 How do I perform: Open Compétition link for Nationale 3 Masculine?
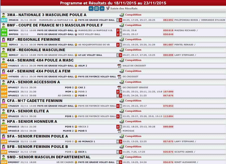click(133, 15)
